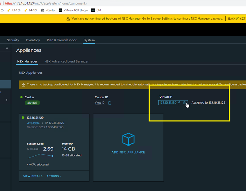
Task: Go to the Inventory tab
Action: point(33,40)
